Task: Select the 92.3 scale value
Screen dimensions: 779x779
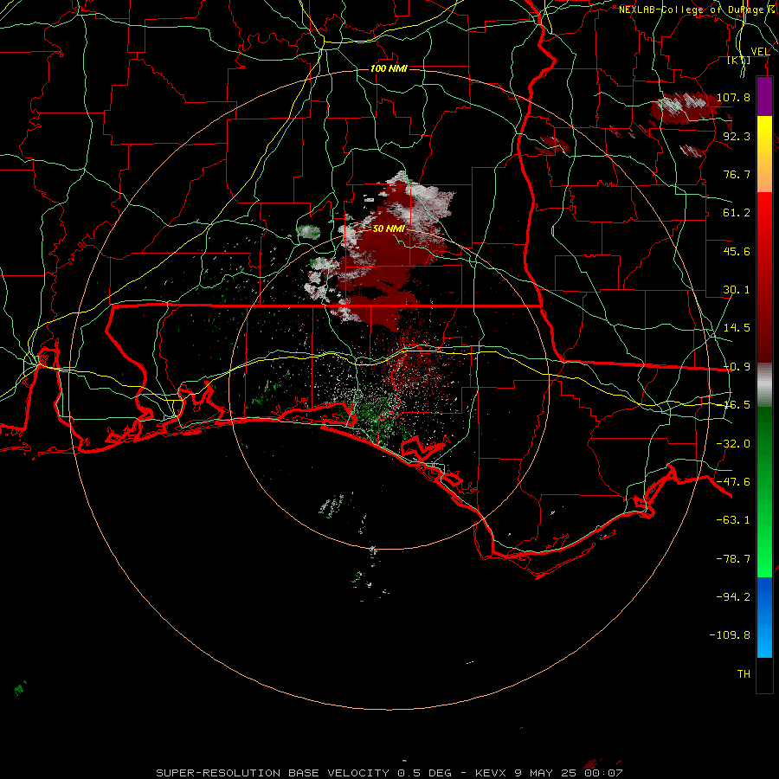Action: [737, 136]
